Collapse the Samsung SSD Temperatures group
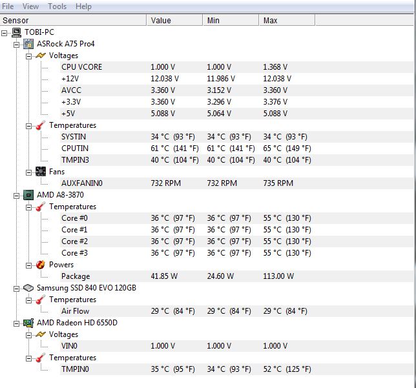 [28, 300]
